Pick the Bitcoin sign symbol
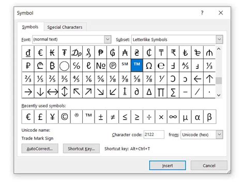The image size is (245, 187). [x=52, y=66]
